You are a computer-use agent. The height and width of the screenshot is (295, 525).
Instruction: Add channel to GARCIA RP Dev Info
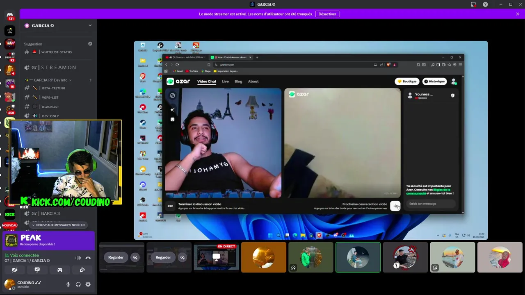tap(90, 80)
